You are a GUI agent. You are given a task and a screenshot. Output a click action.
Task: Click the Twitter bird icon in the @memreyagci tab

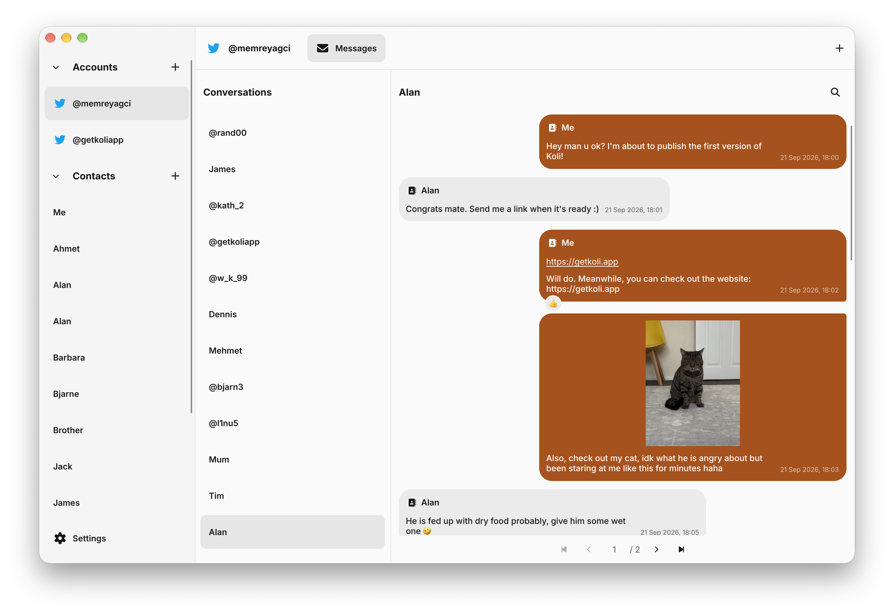[214, 48]
